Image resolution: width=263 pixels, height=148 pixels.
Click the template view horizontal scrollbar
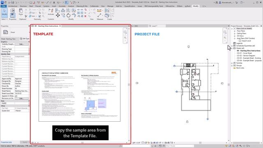pos(82,143)
